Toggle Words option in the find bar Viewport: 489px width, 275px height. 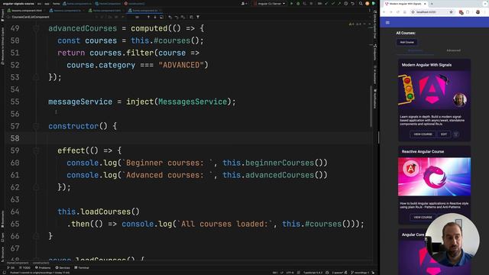pyautogui.click(x=116, y=17)
